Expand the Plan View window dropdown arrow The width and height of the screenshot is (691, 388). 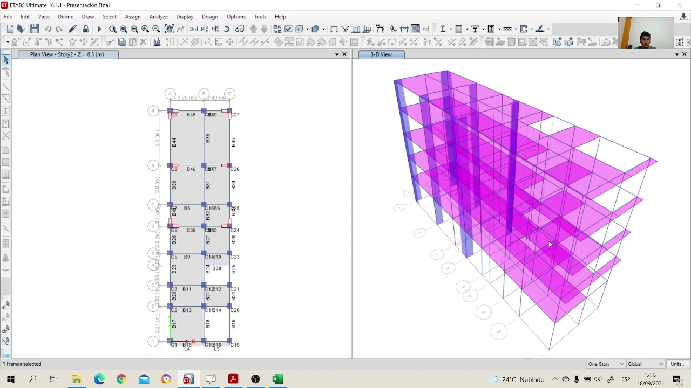click(x=337, y=54)
